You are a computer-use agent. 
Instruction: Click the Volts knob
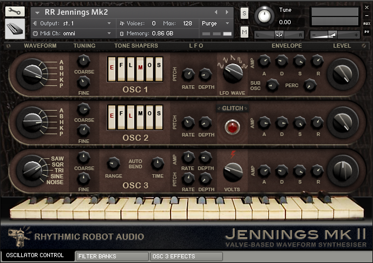click(x=233, y=172)
